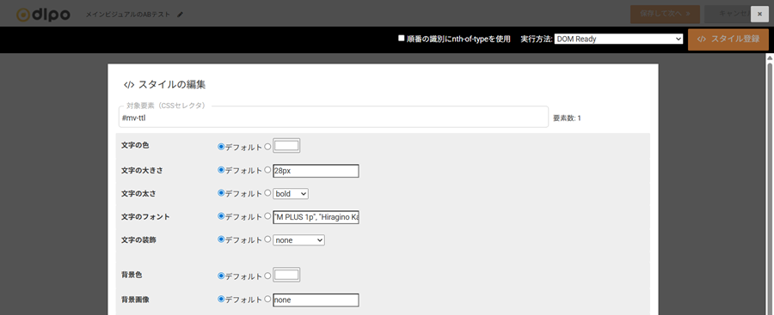Select default radio for 文字の大きさ
The height and width of the screenshot is (315, 774).
tap(221, 170)
